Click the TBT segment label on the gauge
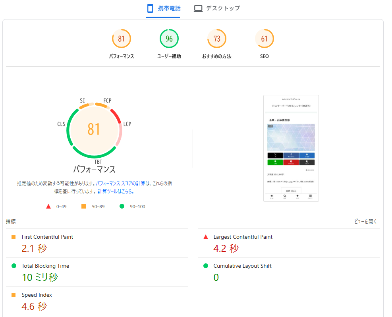Image resolution: width=392 pixels, height=317 pixels. click(98, 162)
